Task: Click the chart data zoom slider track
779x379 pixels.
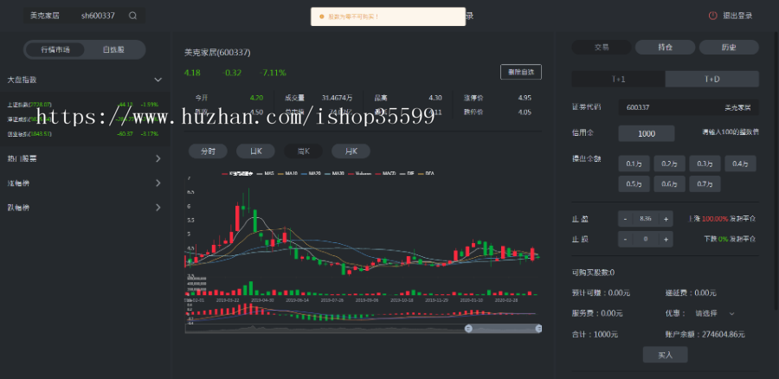Action: tap(363, 328)
